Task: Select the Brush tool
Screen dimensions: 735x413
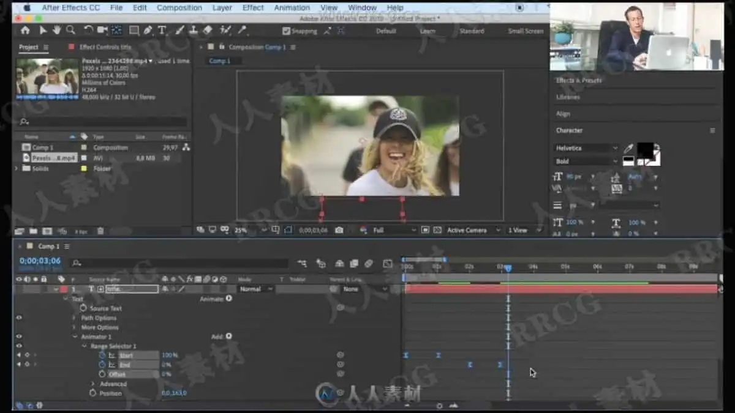Action: pos(180,30)
